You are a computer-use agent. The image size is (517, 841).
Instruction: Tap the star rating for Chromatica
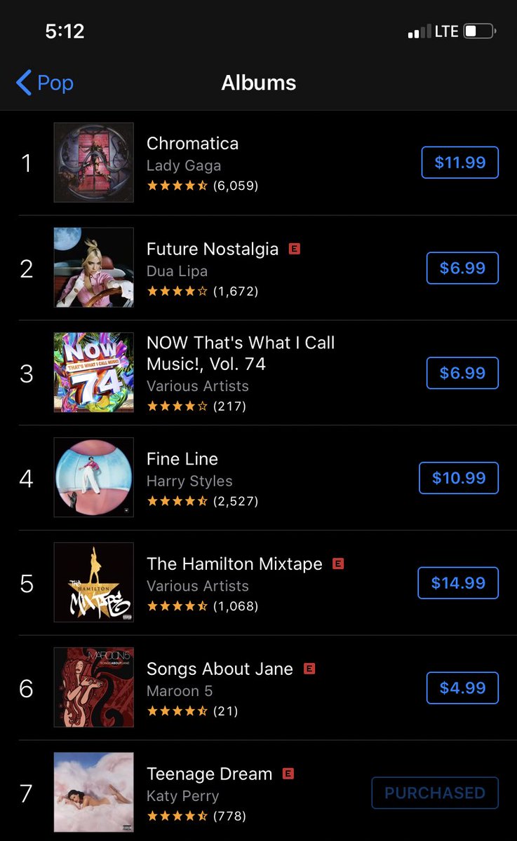pyautogui.click(x=177, y=186)
